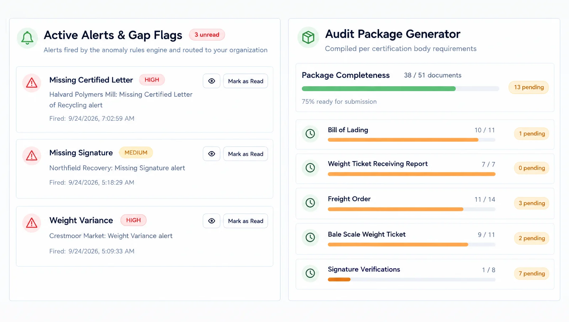Click warning triangle on Missing Signature alert
The image size is (569, 322).
coord(32,155)
